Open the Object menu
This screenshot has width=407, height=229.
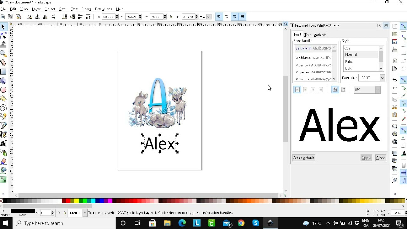pos(50,9)
